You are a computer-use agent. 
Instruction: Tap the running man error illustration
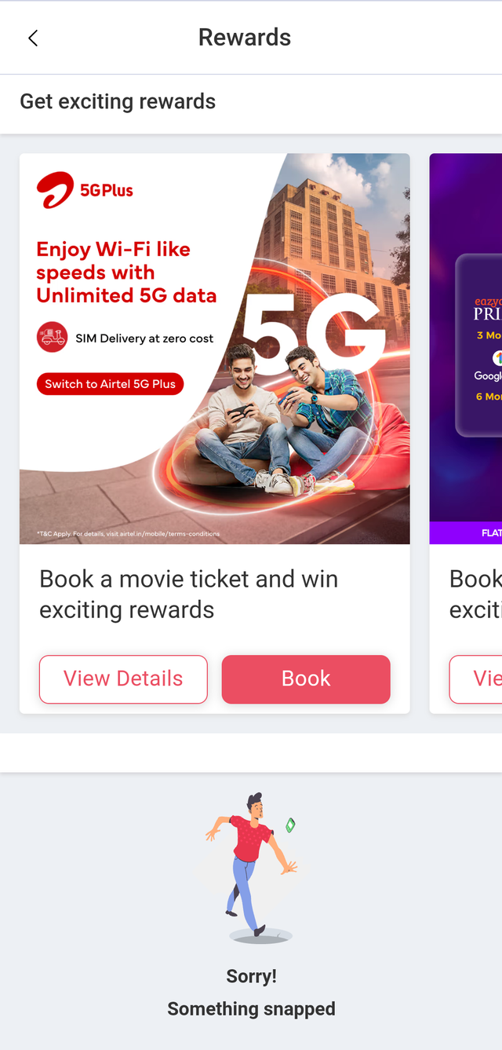[x=251, y=867]
